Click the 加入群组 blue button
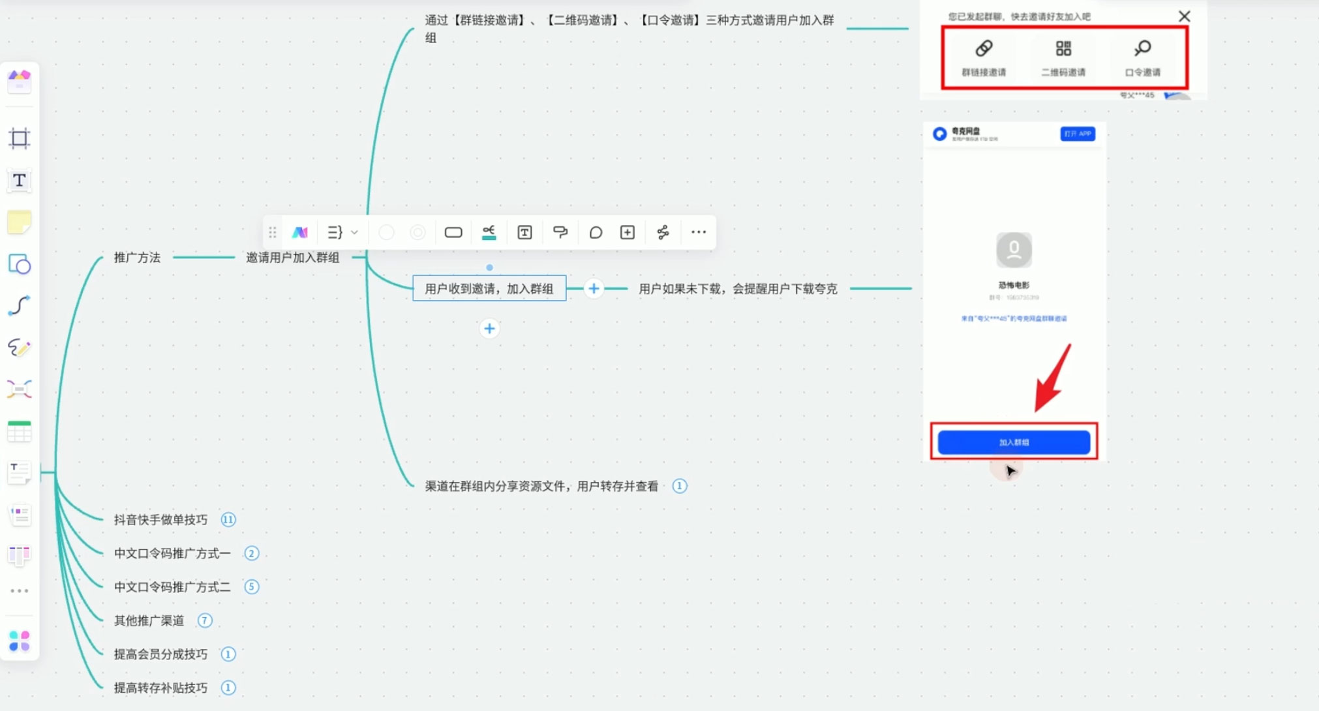 point(1013,442)
